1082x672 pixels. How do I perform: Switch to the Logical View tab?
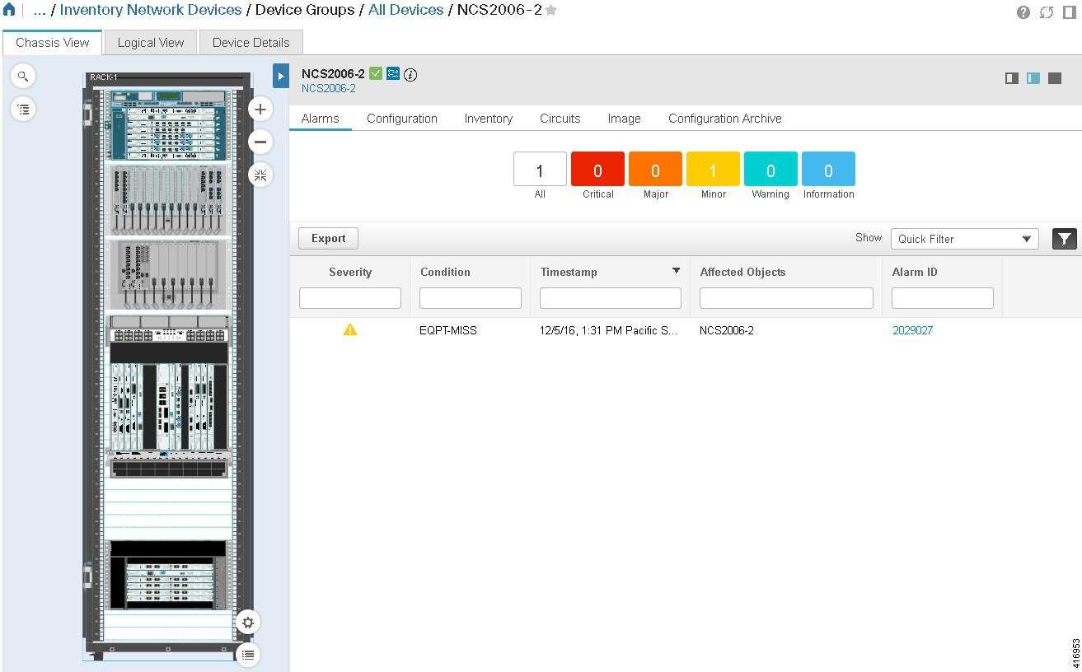(x=151, y=42)
